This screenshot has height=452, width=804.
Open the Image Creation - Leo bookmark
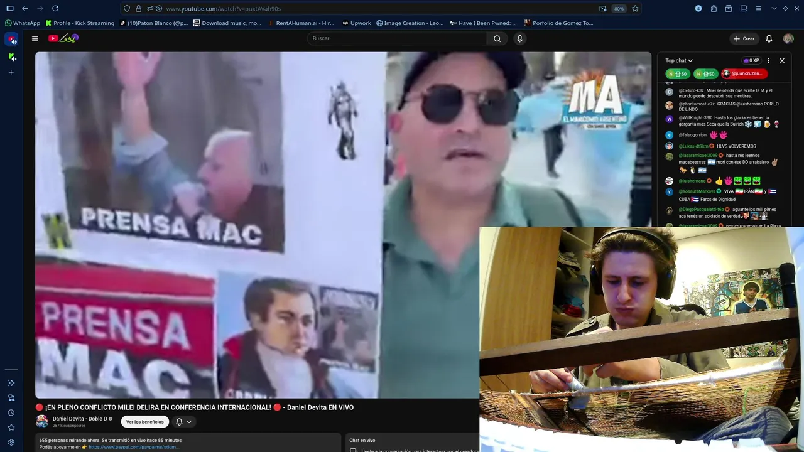[410, 23]
